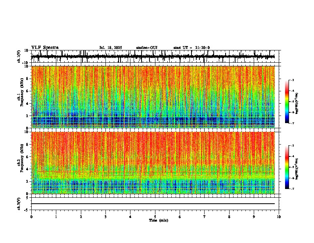314x243 pixels.
Task: Click time axis tick label '5'
Action: coord(155,217)
